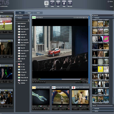The image size is (114, 114).
Task: Select Nova Sport HD channel in tree
Action: [23, 40]
